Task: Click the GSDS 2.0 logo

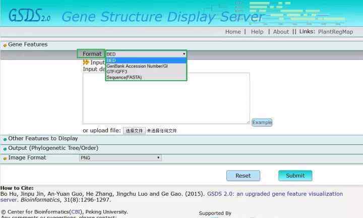Action: (x=29, y=16)
